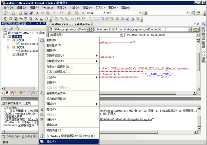Click the New Project toolbar icon
Viewport: 207px width, 145px height.
(x=6, y=13)
